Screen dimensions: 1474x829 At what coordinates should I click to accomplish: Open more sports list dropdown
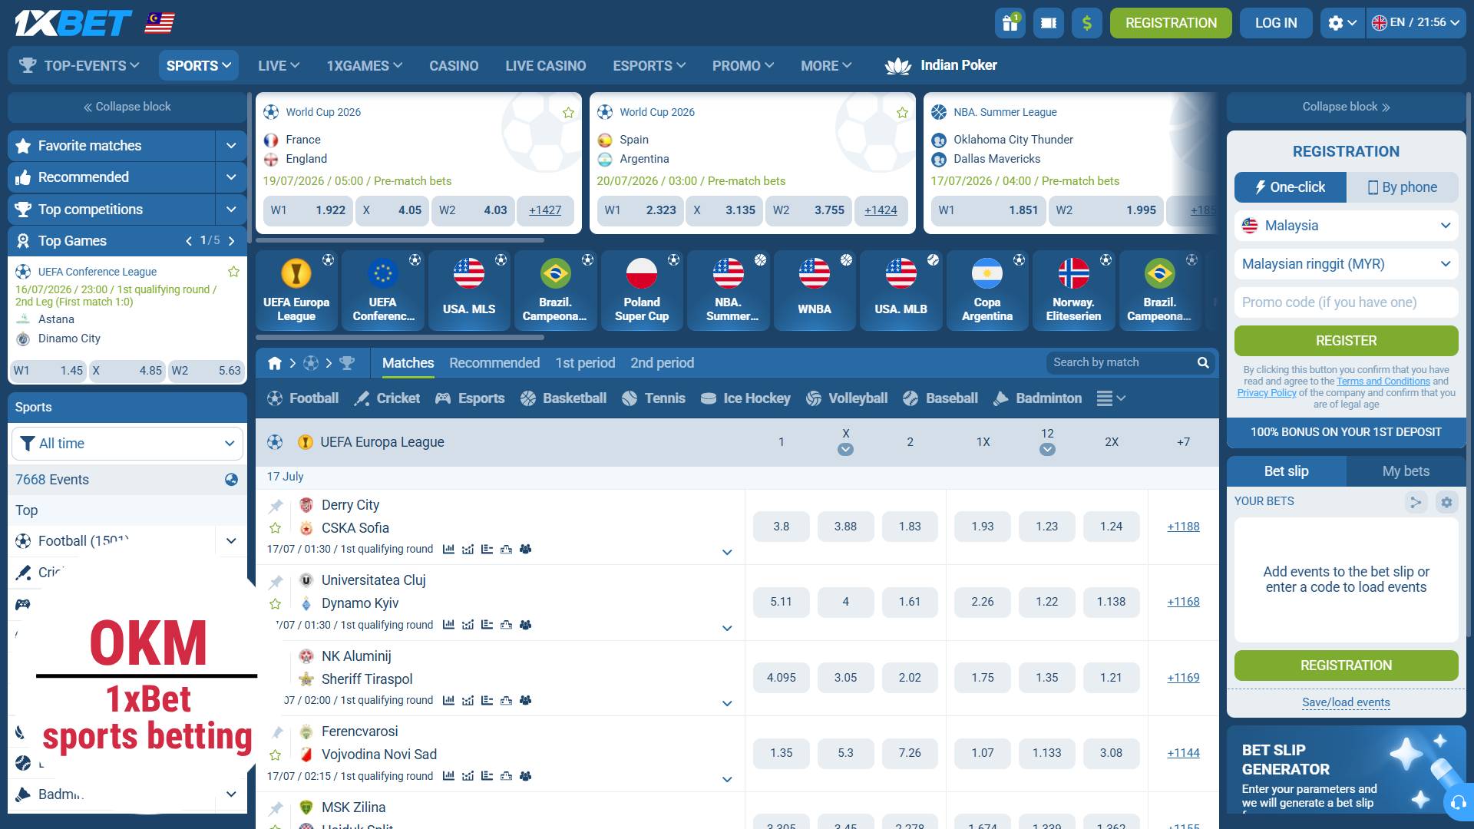[1111, 398]
